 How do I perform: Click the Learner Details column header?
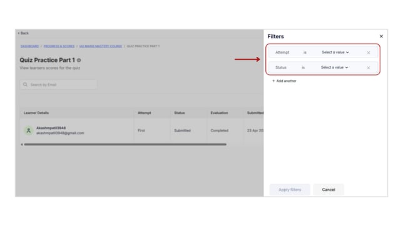(36, 113)
